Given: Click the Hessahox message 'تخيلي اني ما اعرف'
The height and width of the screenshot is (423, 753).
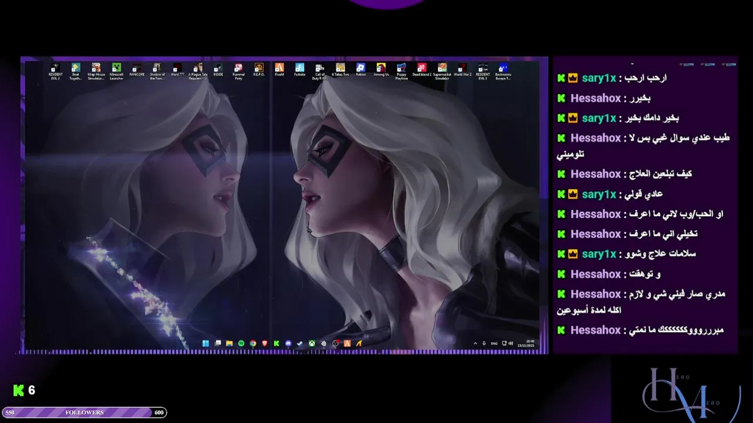Looking at the screenshot, I should tap(663, 234).
